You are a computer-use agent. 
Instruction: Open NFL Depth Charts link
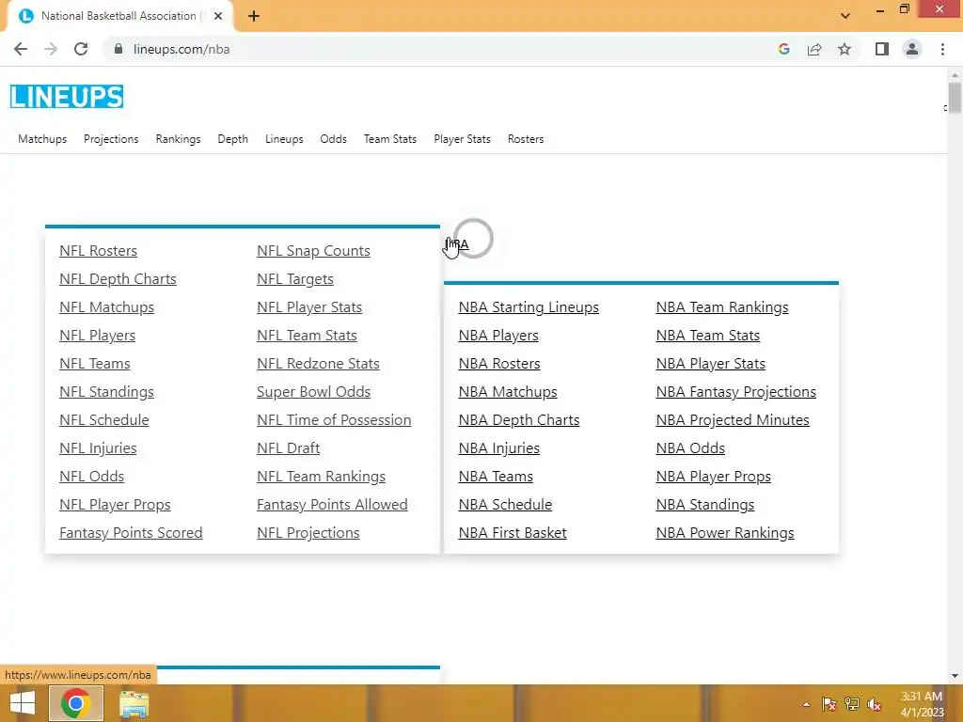click(x=118, y=278)
